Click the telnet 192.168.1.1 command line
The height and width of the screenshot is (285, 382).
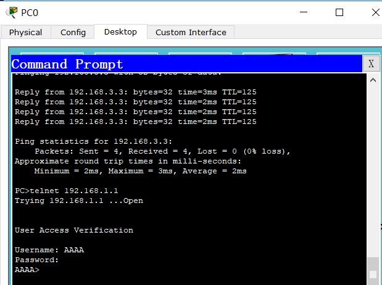(67, 191)
